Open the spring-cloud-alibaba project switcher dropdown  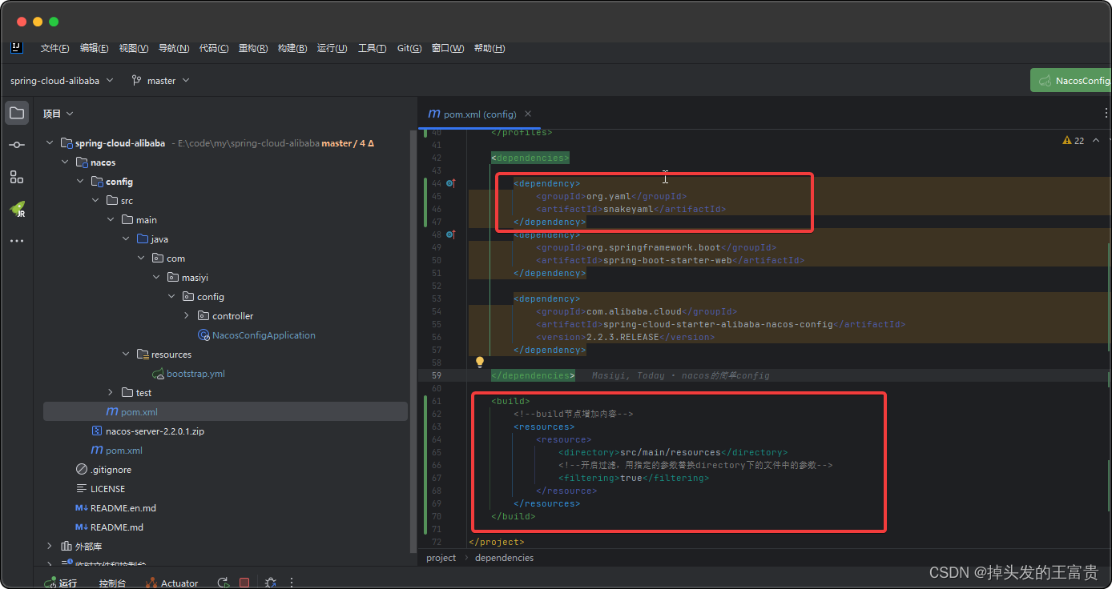click(62, 81)
